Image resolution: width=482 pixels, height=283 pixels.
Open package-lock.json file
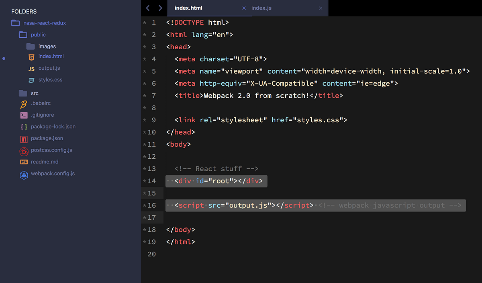(x=53, y=127)
